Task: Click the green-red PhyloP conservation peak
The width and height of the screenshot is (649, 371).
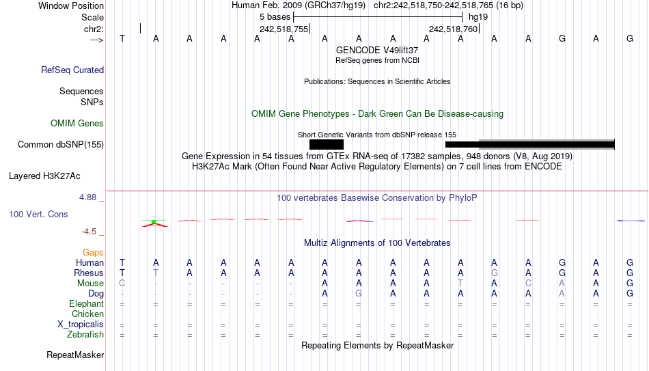Action: pyautogui.click(x=154, y=223)
